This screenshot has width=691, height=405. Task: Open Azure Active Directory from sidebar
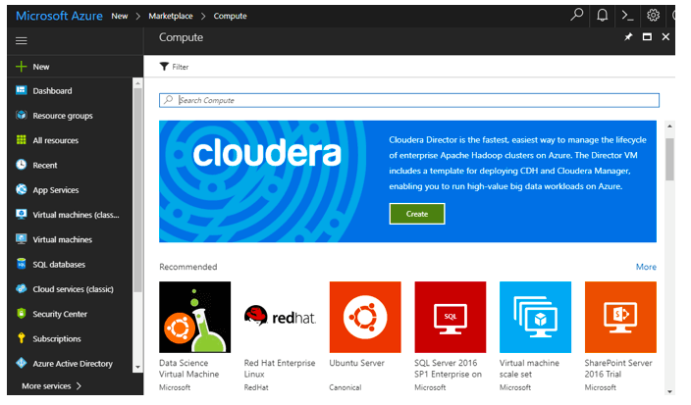tap(73, 364)
